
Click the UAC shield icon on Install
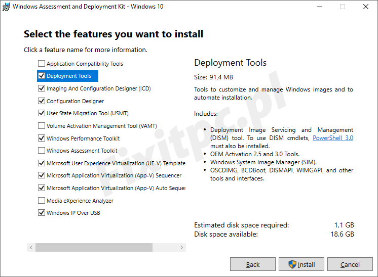(292, 264)
